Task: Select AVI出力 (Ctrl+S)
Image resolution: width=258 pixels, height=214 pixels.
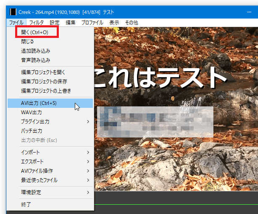Action: click(50, 103)
